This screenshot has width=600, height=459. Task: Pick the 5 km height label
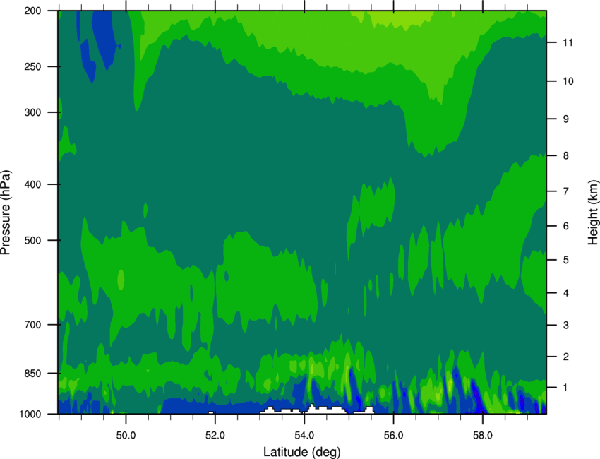566,260
